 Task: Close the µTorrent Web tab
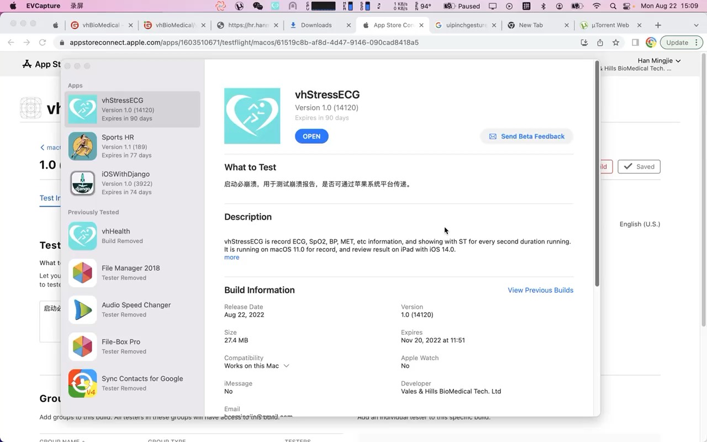(640, 25)
